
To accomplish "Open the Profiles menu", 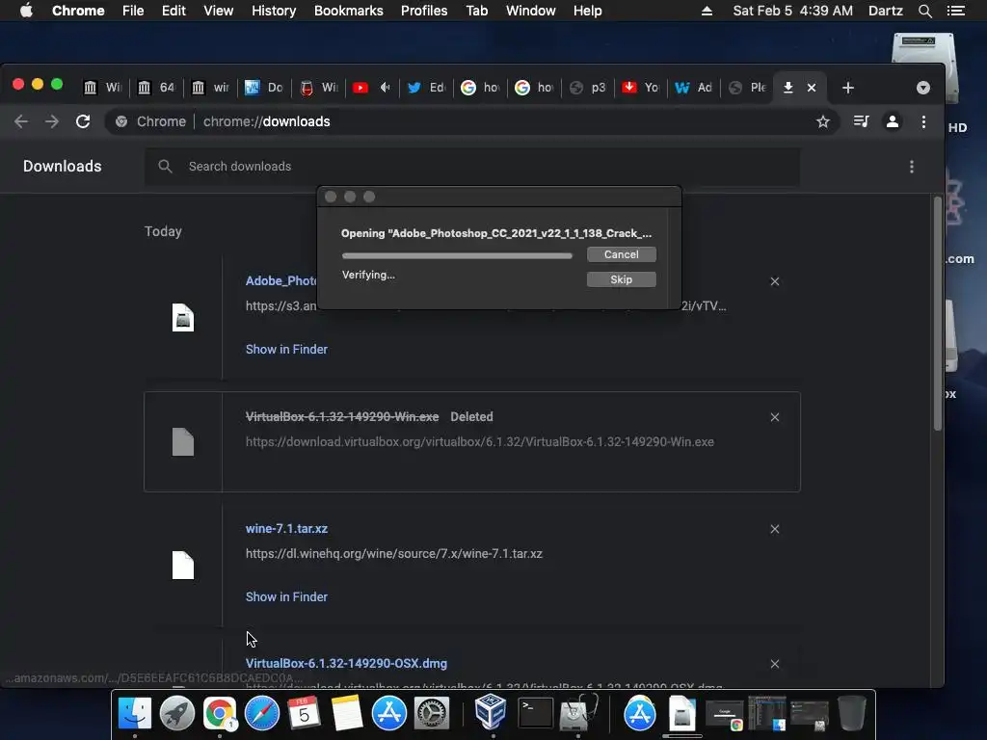I will 424,11.
